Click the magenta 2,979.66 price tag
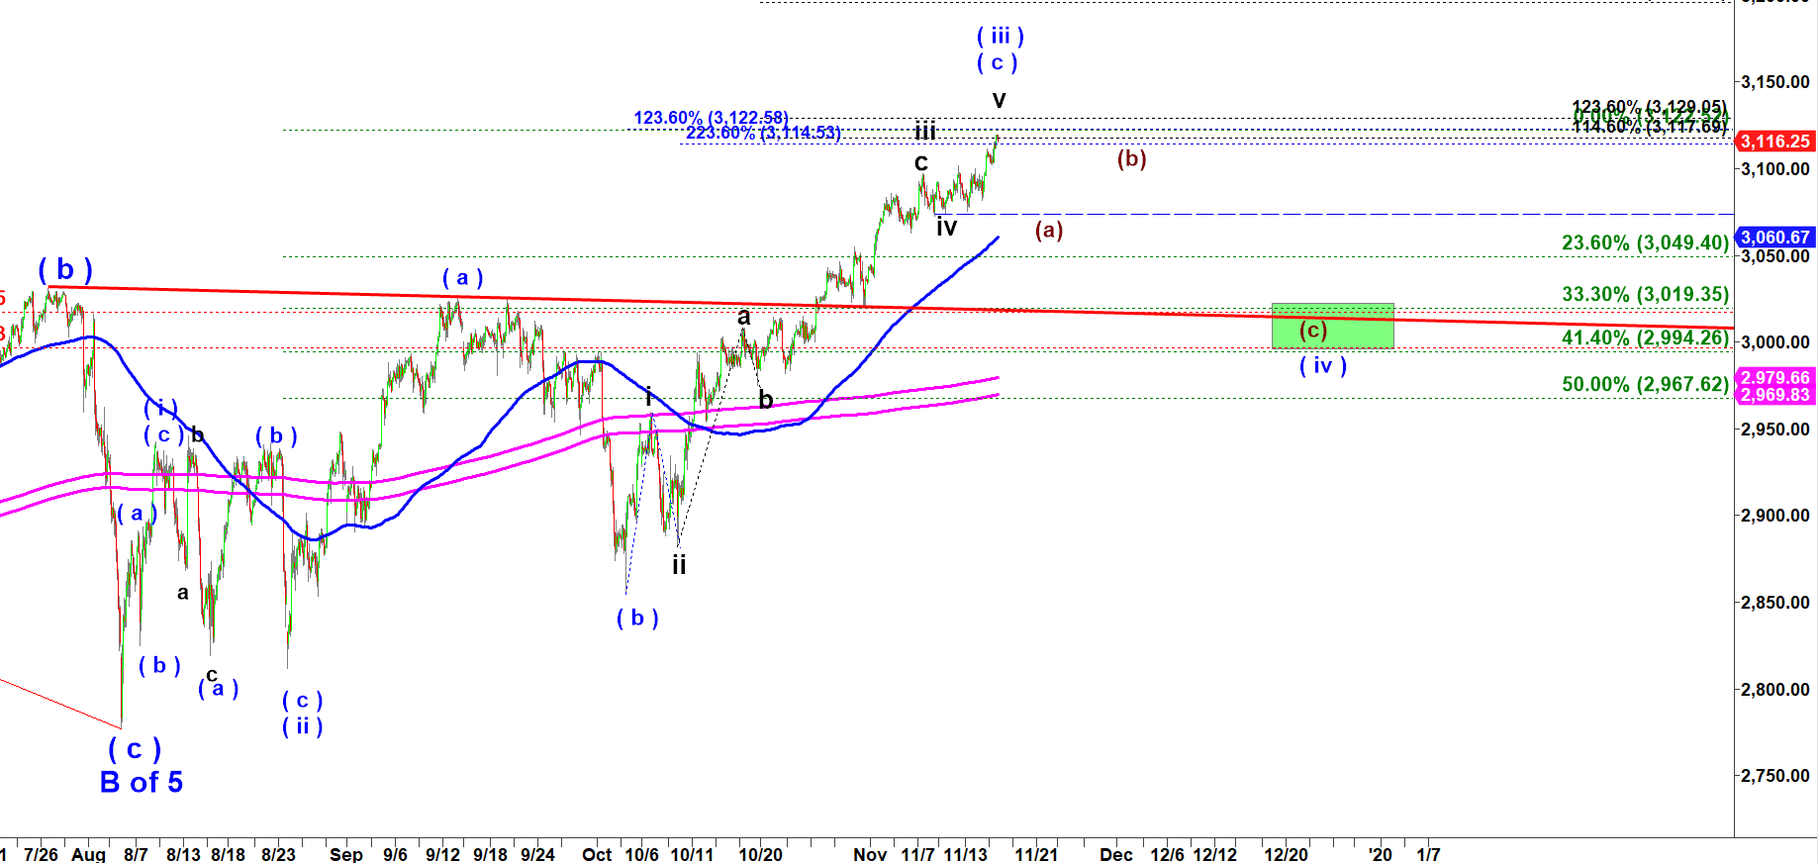1819x863 pixels. 1775,378
